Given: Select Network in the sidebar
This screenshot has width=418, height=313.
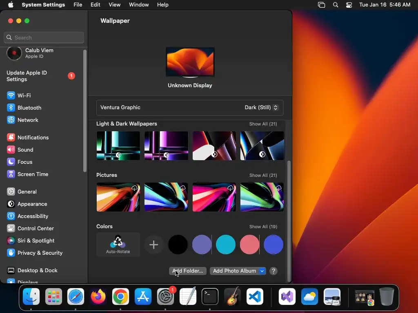Looking at the screenshot, I should coord(22,120).
